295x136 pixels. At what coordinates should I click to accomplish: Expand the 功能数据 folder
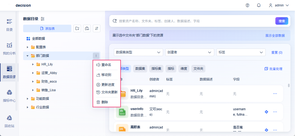[x=27, y=99]
